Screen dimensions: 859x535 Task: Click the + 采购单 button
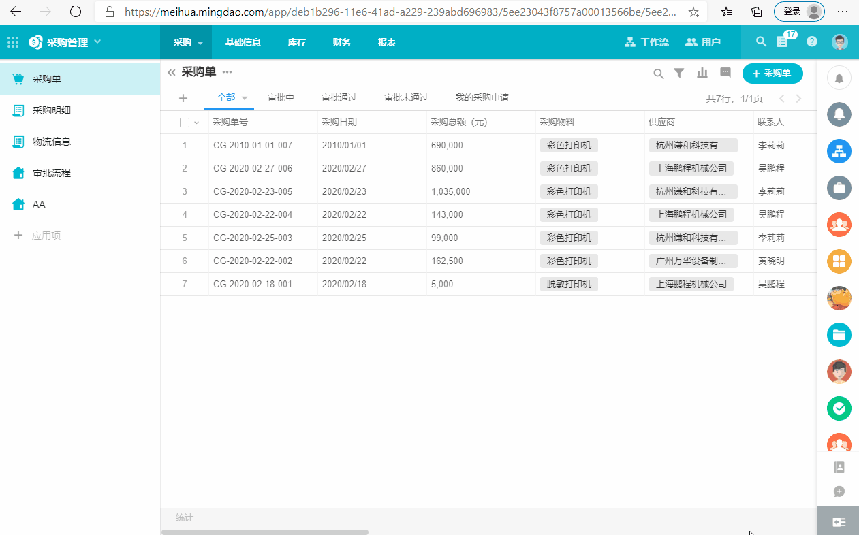click(772, 73)
